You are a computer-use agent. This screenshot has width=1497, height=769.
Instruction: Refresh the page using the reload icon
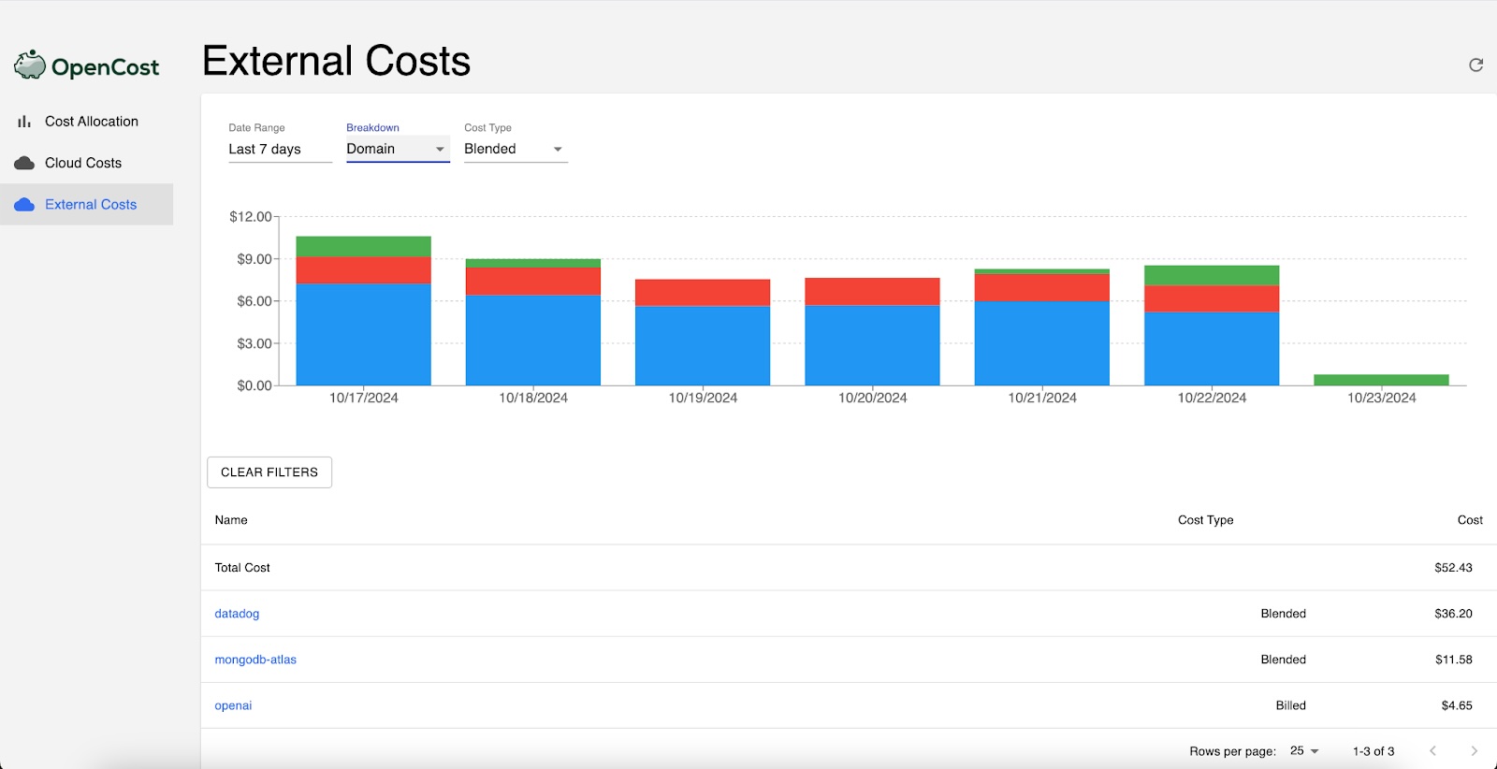1475,65
